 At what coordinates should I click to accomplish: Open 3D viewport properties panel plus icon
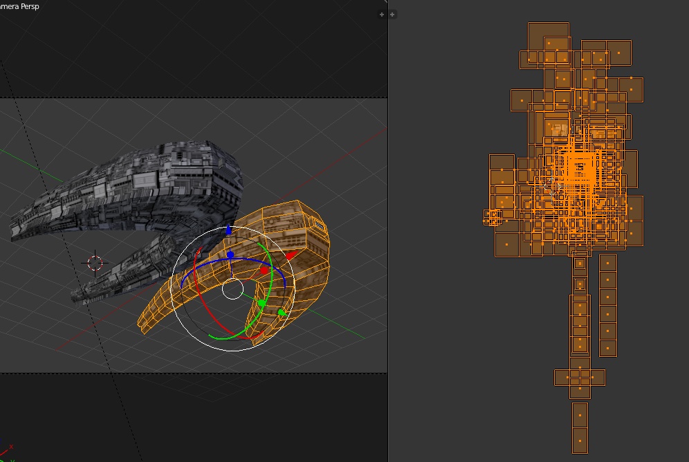pyautogui.click(x=381, y=15)
